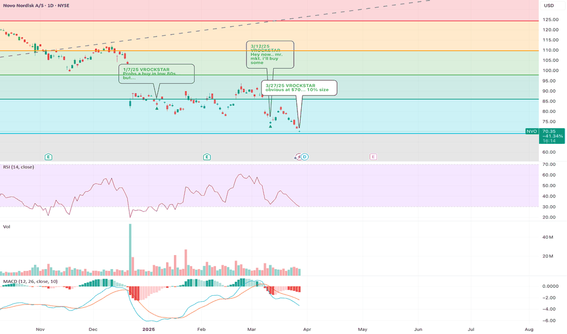Click the green arrow under the 1/7/25 callout
567x334 pixels.
click(x=157, y=108)
